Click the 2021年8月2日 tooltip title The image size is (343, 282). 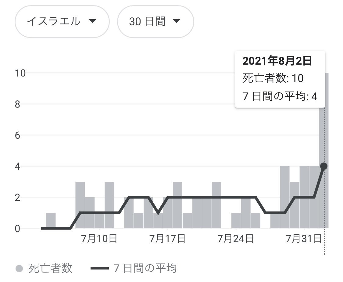click(x=277, y=61)
